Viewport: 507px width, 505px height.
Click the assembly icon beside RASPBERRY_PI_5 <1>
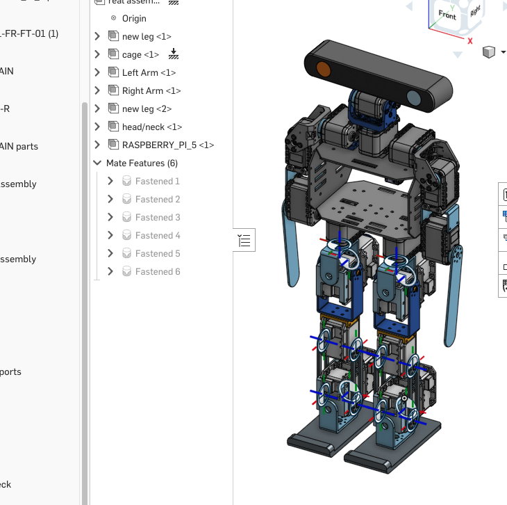point(114,145)
